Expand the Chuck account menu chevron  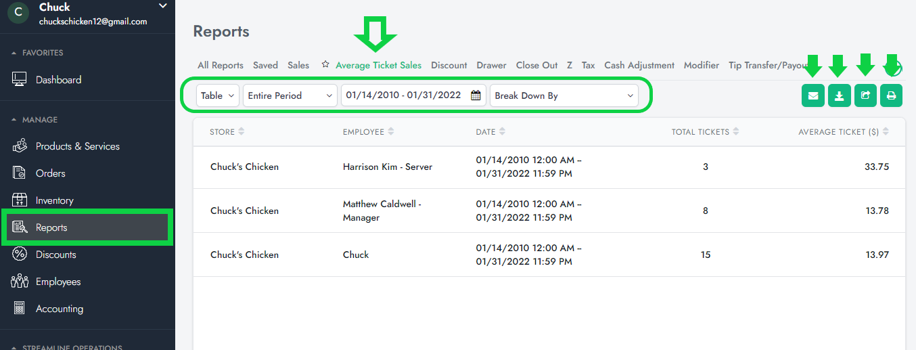[x=162, y=7]
